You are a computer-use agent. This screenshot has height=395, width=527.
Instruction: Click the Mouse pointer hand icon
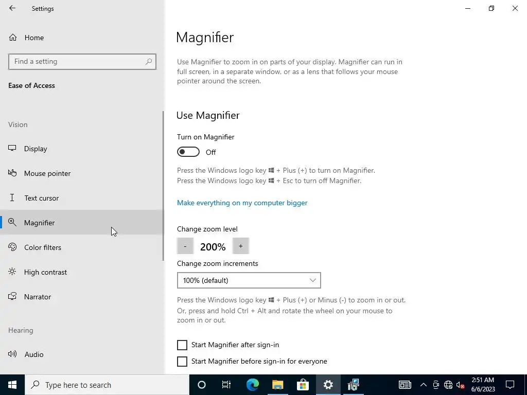[x=12, y=173]
